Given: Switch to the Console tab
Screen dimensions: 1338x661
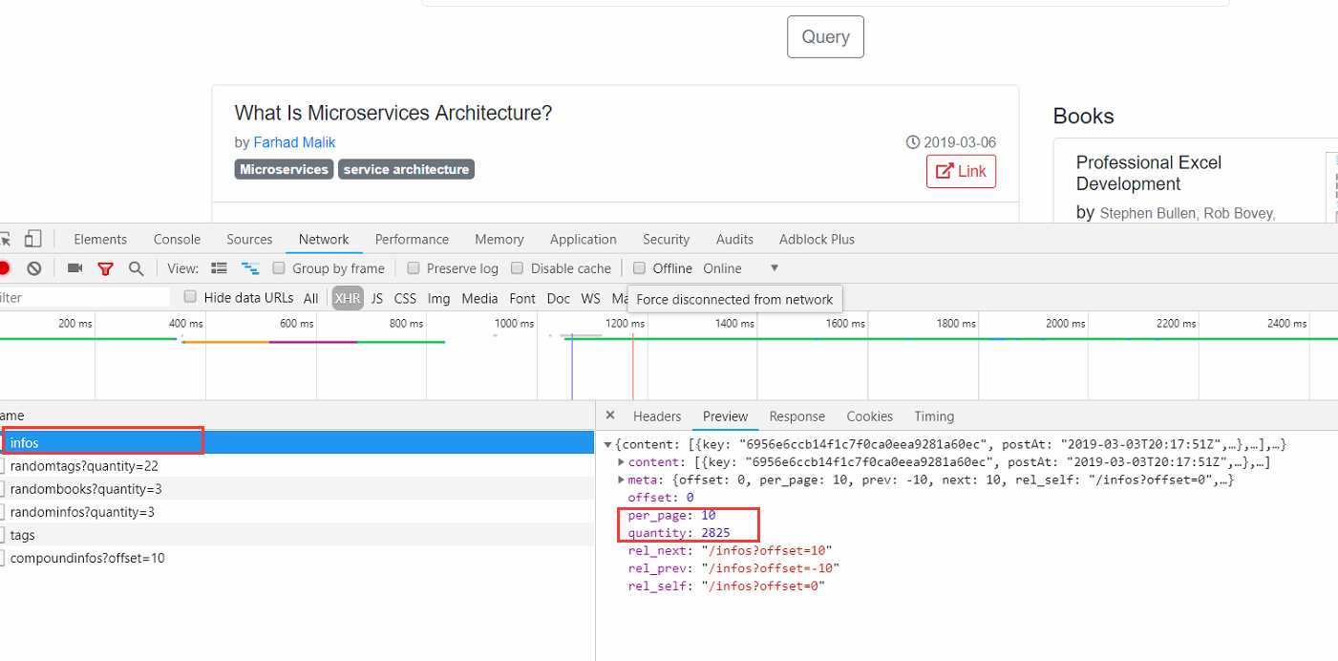Looking at the screenshot, I should click(x=177, y=239).
